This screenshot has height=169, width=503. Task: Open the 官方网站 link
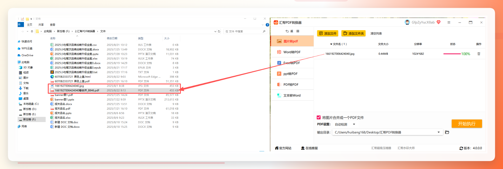coord(283,148)
